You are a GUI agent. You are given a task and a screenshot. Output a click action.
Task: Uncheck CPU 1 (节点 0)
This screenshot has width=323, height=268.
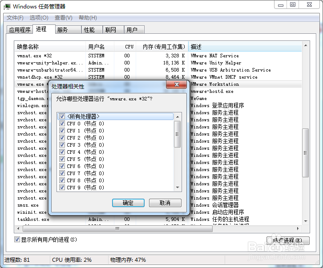62,131
